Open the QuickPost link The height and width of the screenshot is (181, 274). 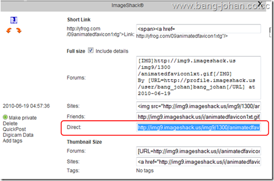[x=15, y=129]
